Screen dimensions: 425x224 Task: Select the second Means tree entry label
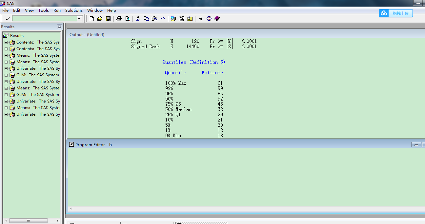coord(38,62)
